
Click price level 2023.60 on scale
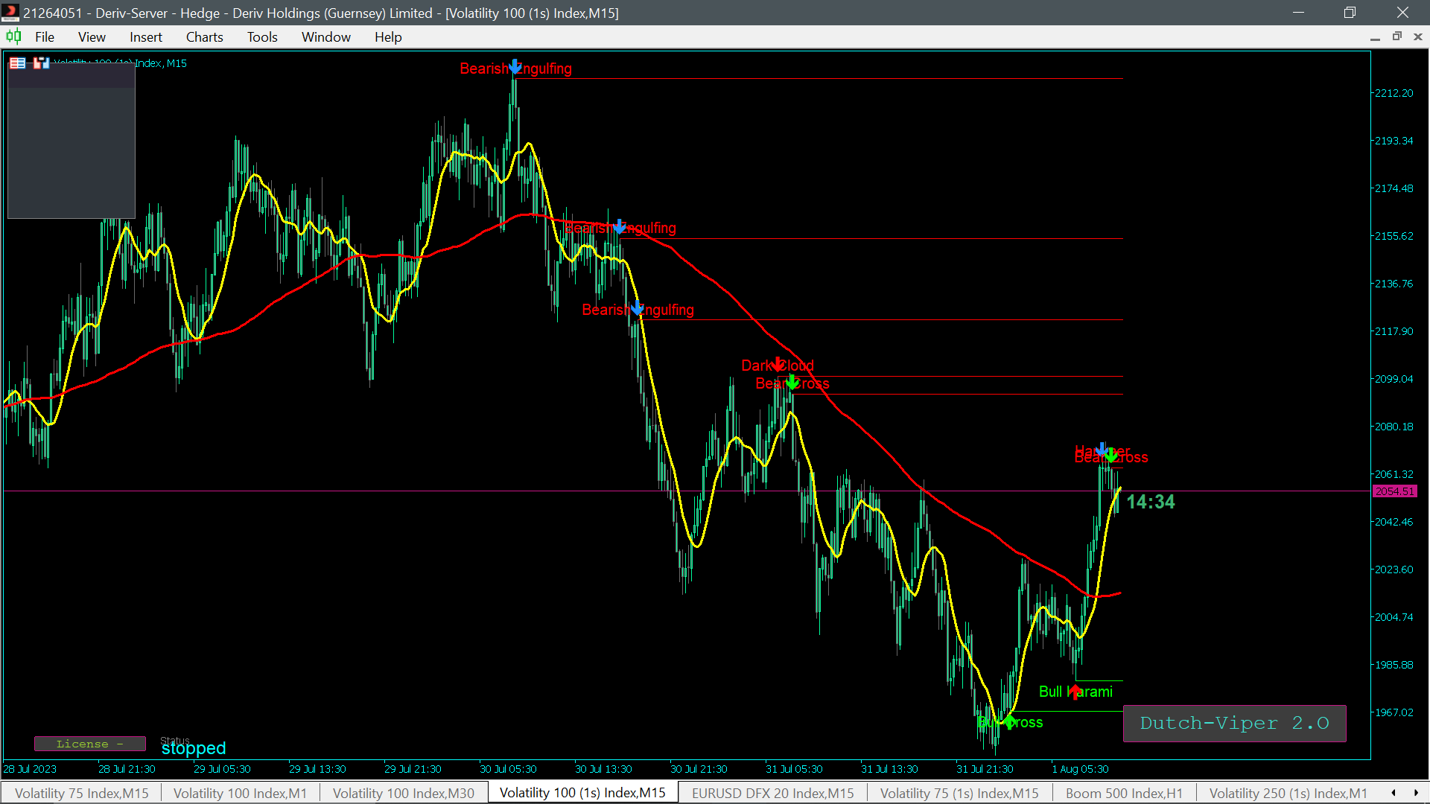(1394, 569)
